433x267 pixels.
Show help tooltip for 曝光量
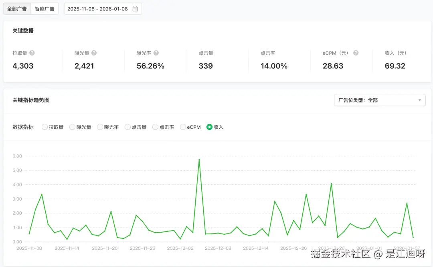(x=94, y=53)
